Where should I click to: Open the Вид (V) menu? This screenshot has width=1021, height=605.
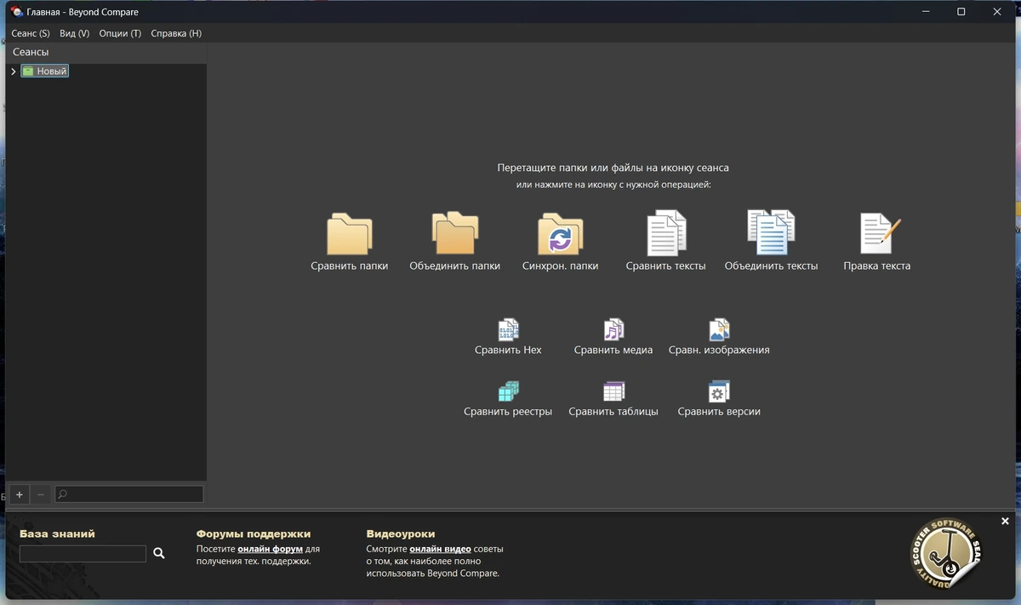[x=74, y=33]
